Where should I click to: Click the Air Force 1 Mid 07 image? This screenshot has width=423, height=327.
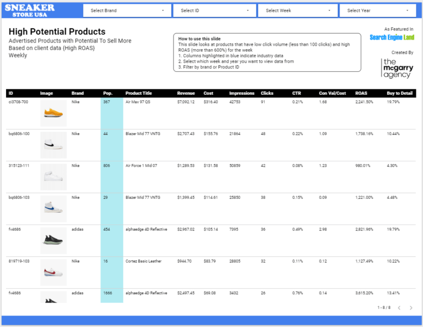(x=53, y=177)
